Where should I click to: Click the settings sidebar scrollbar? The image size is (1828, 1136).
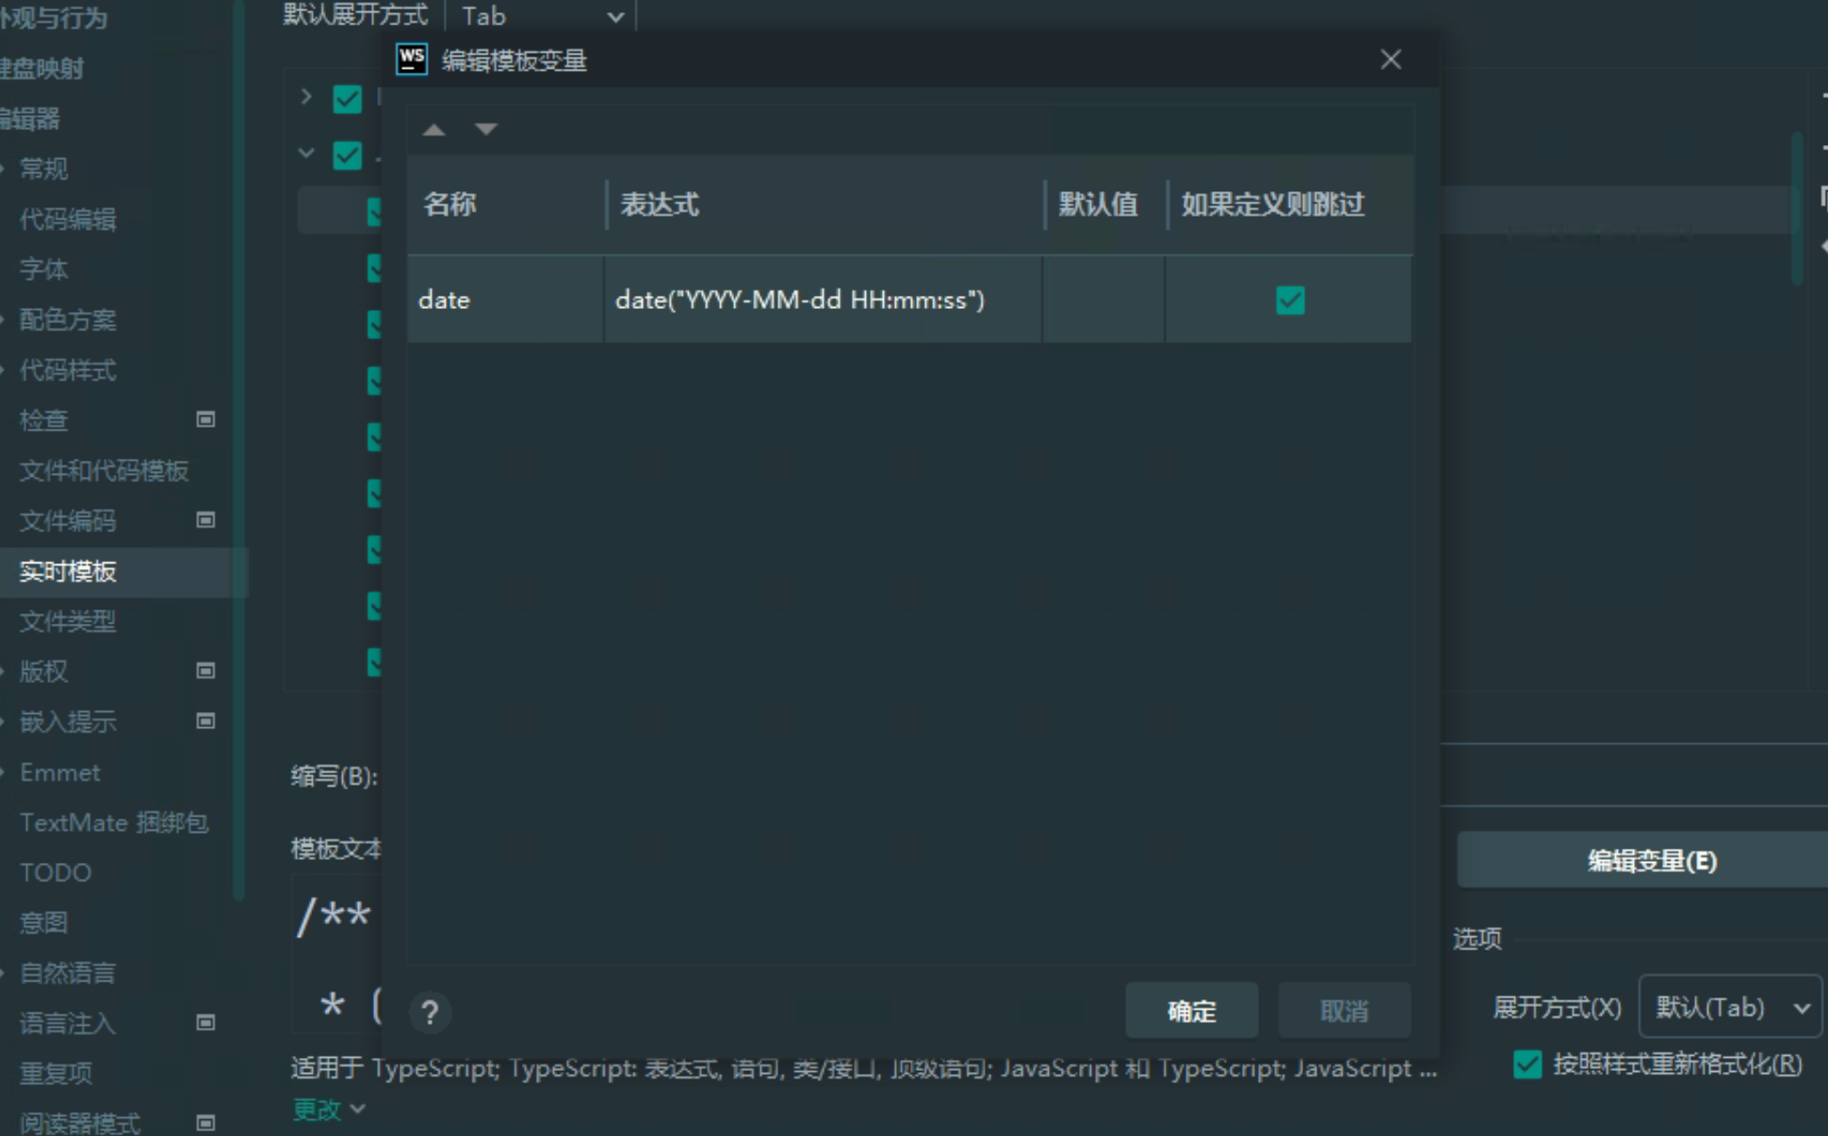pos(239,452)
